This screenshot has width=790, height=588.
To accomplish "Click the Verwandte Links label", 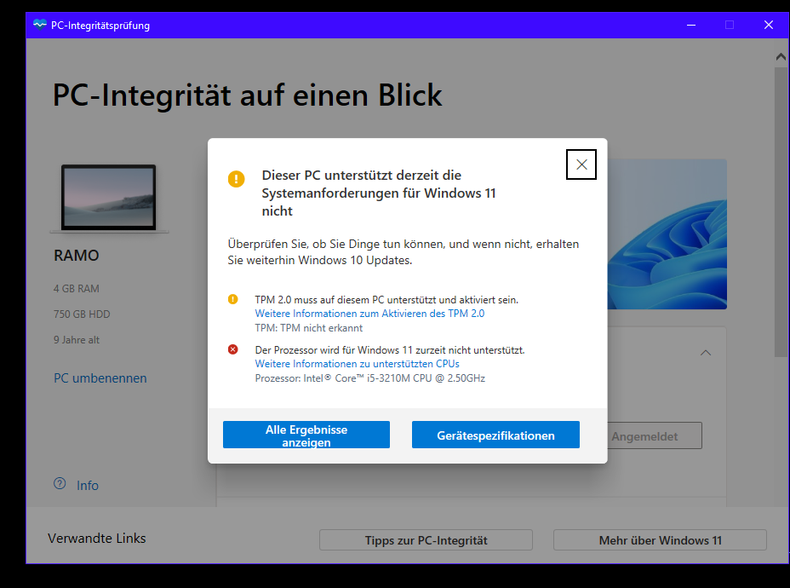I will click(97, 539).
